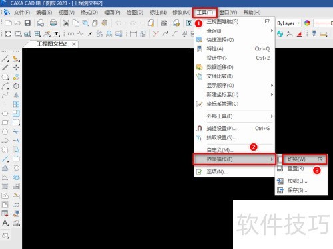Image resolution: width=333 pixels, height=249 pixels.
Task: Open the 幅面(P) menu
Action: [x=112, y=13]
